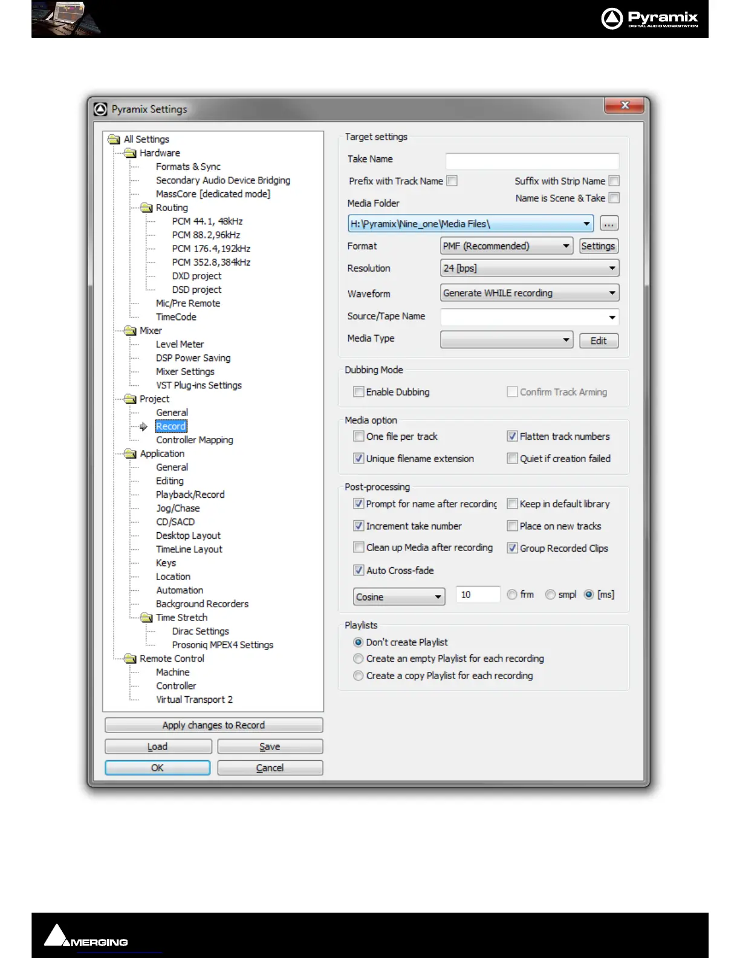Enable Prefix with Track Name checkbox
This screenshot has width=740, height=958.
point(452,181)
